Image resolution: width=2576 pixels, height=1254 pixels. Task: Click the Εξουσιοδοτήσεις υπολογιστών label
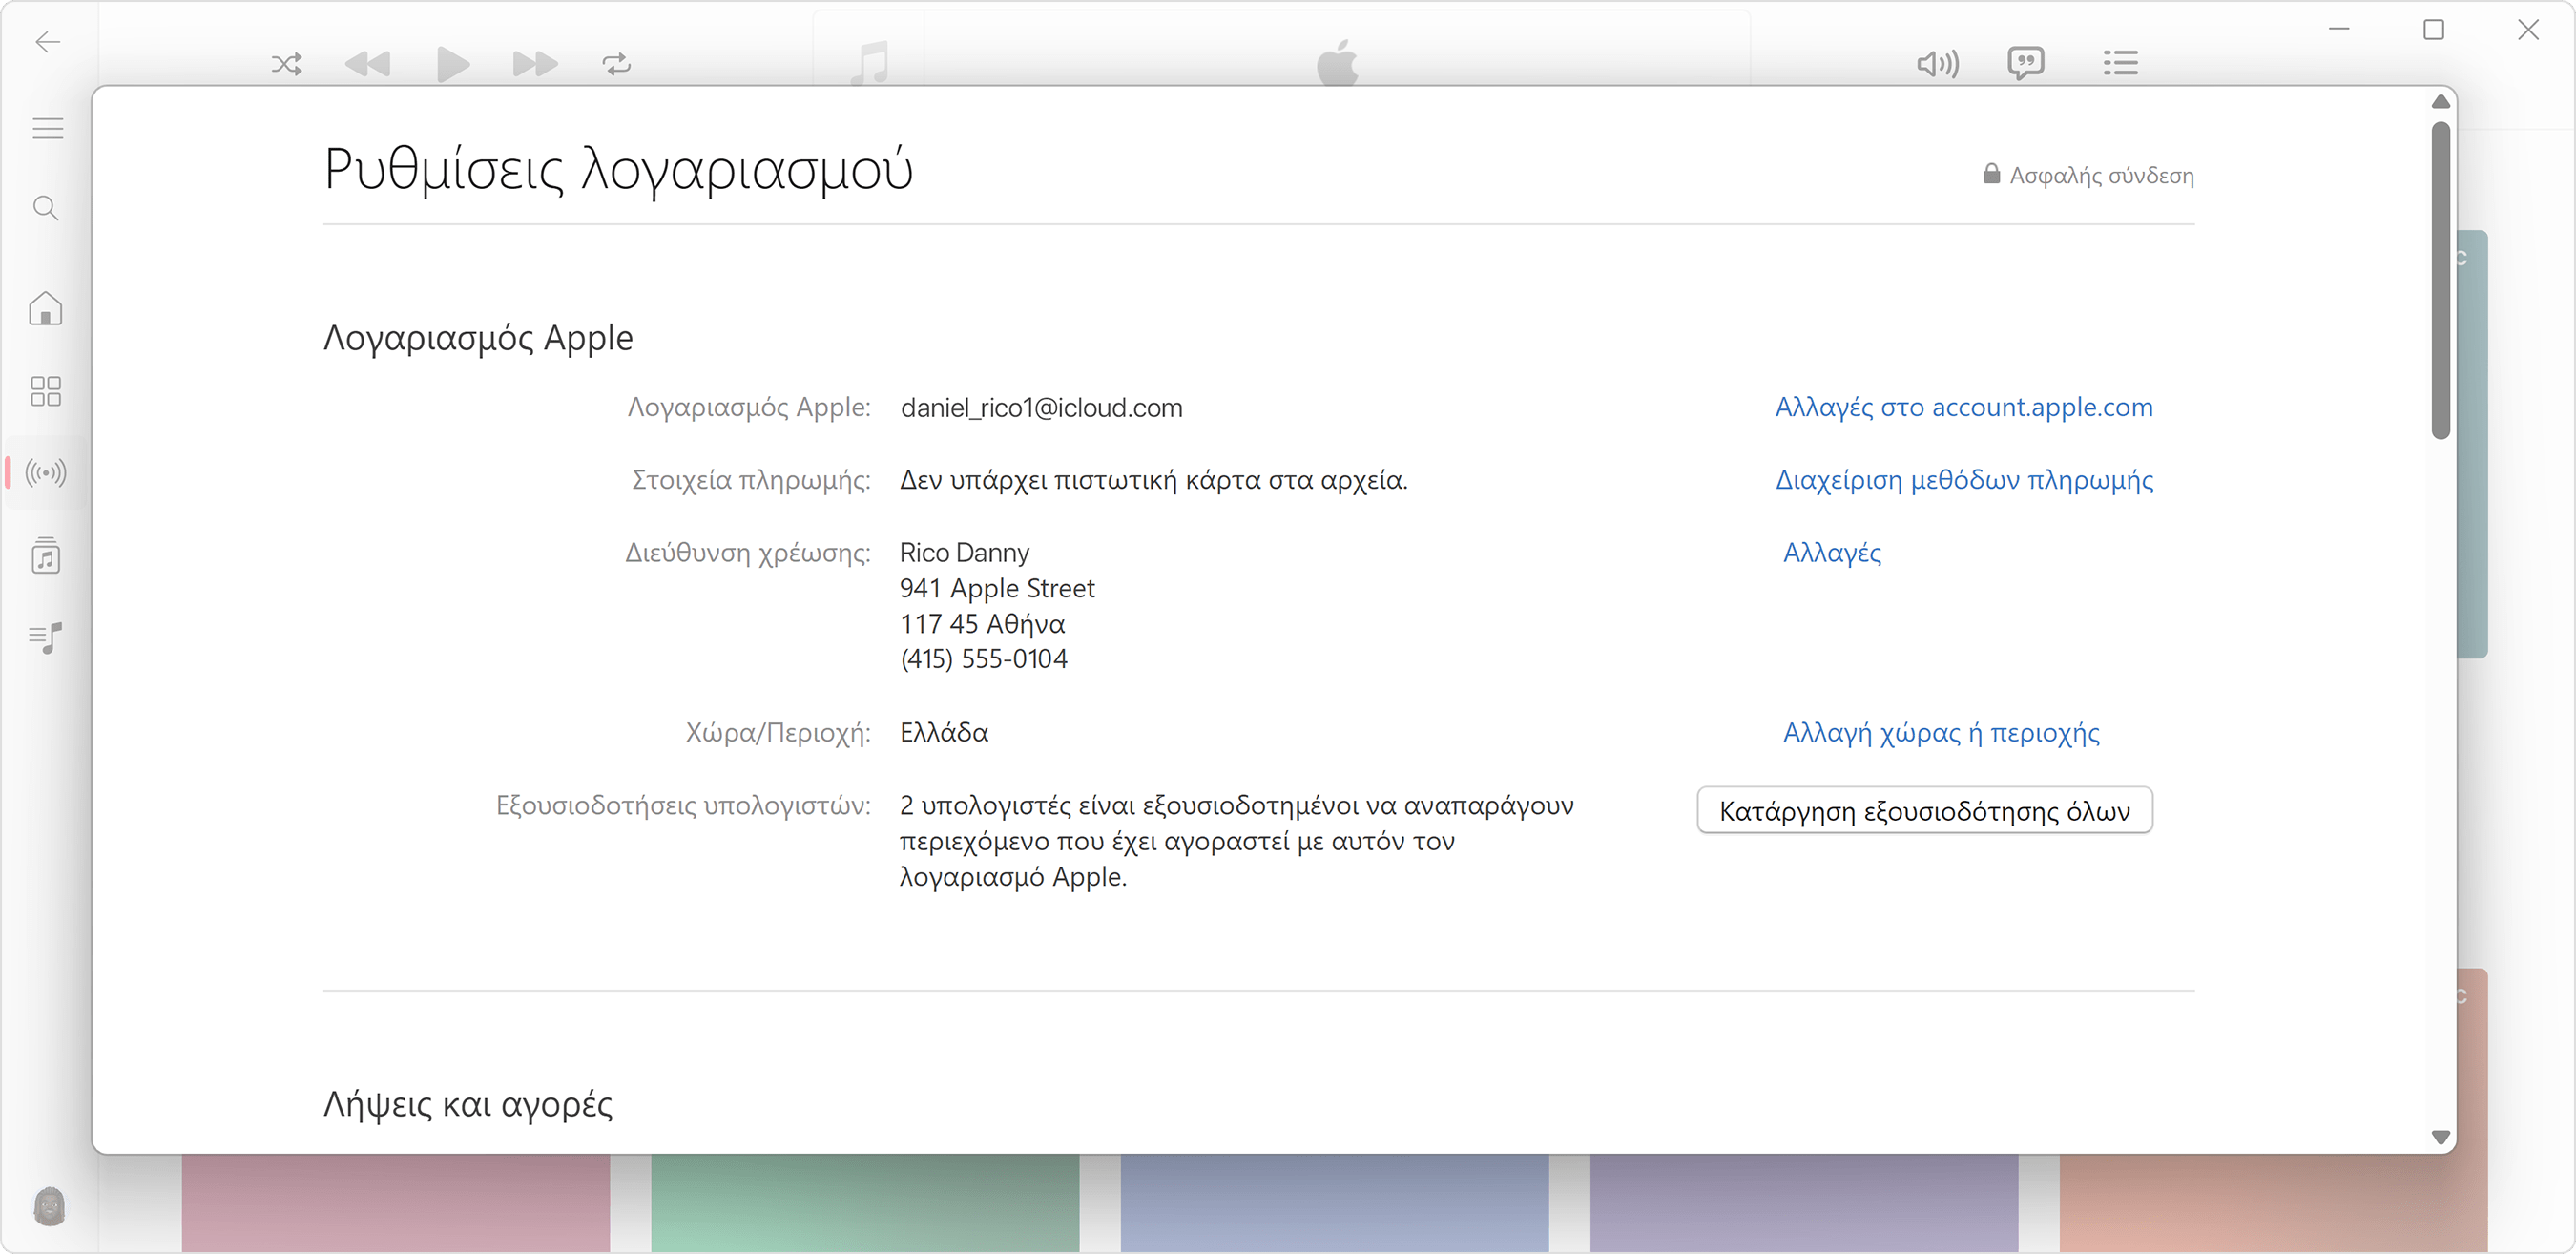(x=683, y=806)
